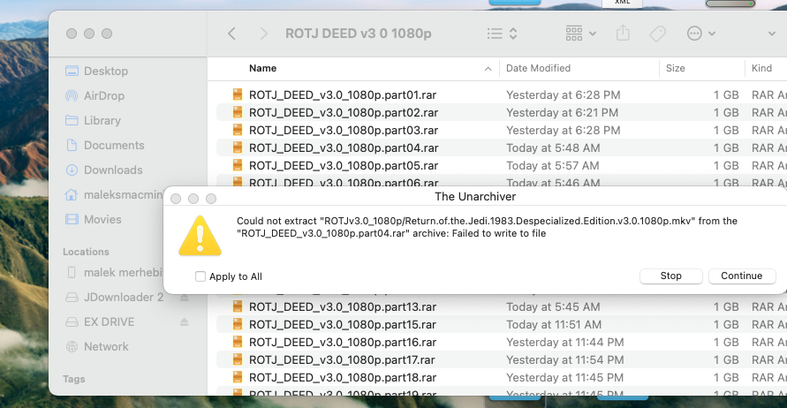Click "Yesterday at 6:21 PM" date cell
787x408 pixels.
pos(562,112)
